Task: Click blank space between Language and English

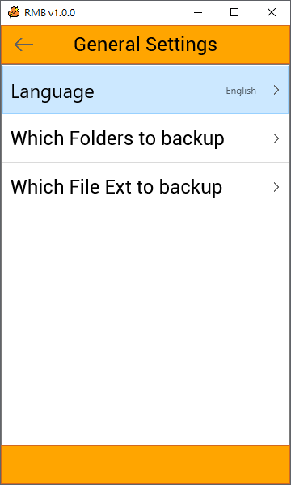Action: pos(160,90)
